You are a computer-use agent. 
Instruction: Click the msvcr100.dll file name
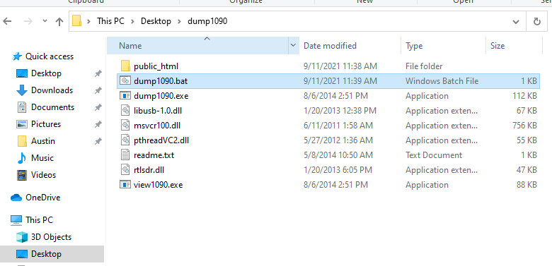tap(157, 126)
